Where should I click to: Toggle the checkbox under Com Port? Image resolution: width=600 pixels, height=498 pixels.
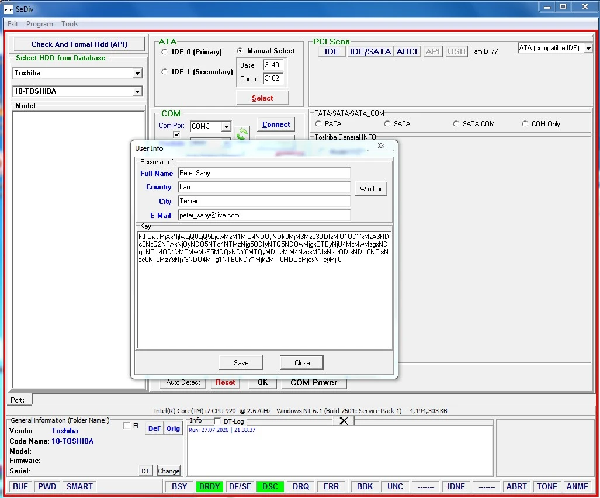click(176, 134)
